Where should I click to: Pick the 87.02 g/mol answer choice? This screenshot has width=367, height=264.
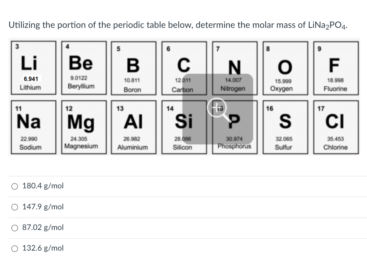pyautogui.click(x=15, y=228)
